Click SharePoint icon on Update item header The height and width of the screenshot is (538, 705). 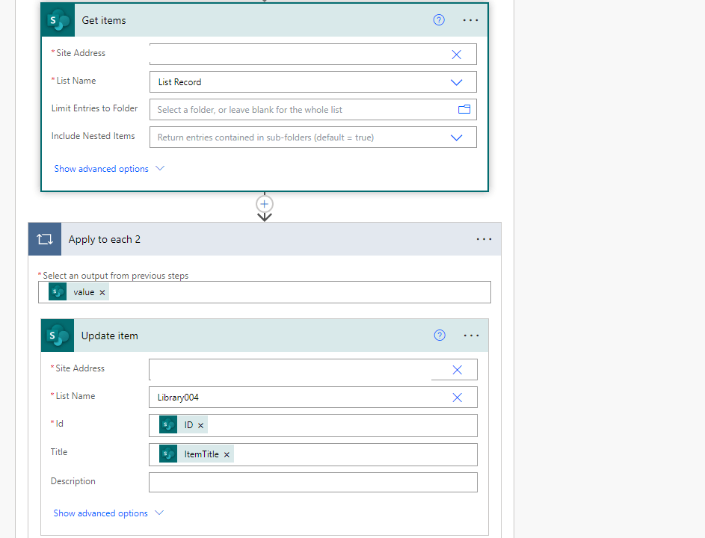point(58,336)
